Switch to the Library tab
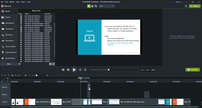This screenshot has height=108, width=202. click(9, 17)
